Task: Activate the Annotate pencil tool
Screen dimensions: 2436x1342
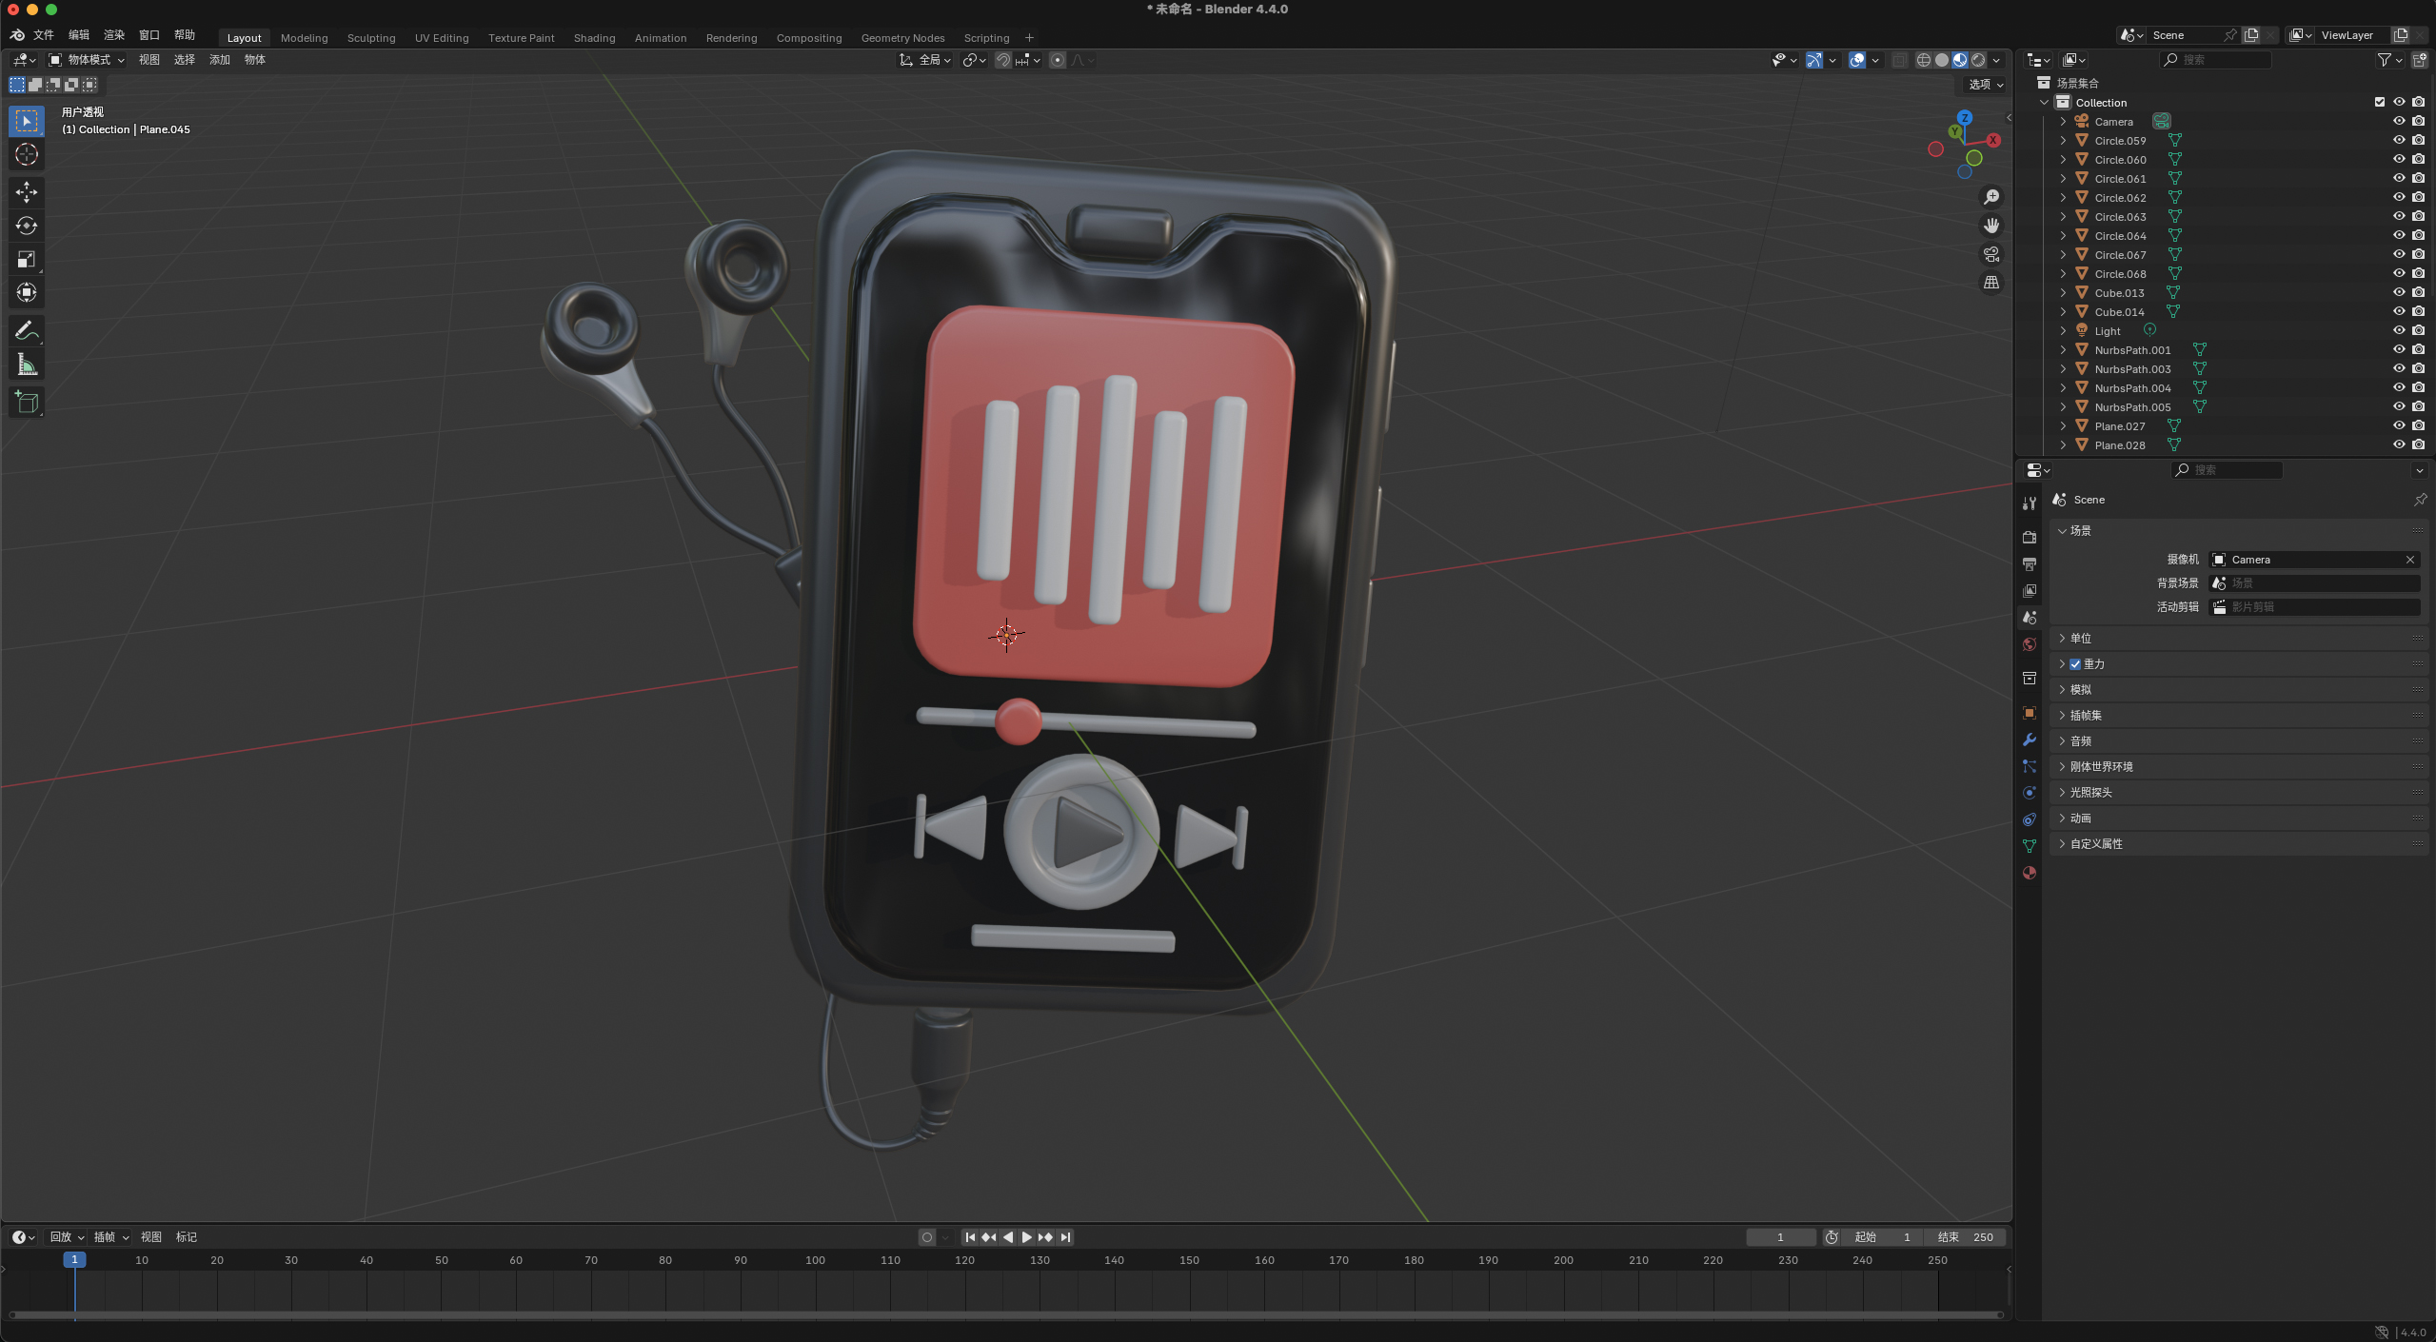Action: [x=26, y=330]
